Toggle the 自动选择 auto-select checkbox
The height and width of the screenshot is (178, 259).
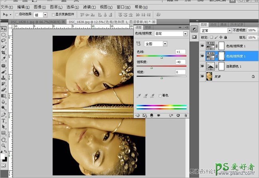17,14
